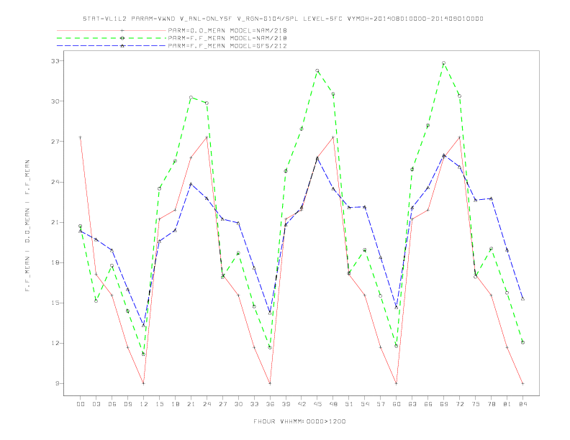Viewport: 570px width, 440px height.
Task: Click x-axis forecast hour label 24
Action: (x=207, y=404)
